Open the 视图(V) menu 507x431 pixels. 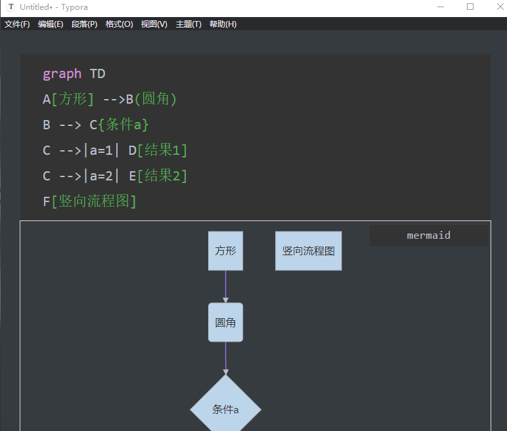[154, 24]
